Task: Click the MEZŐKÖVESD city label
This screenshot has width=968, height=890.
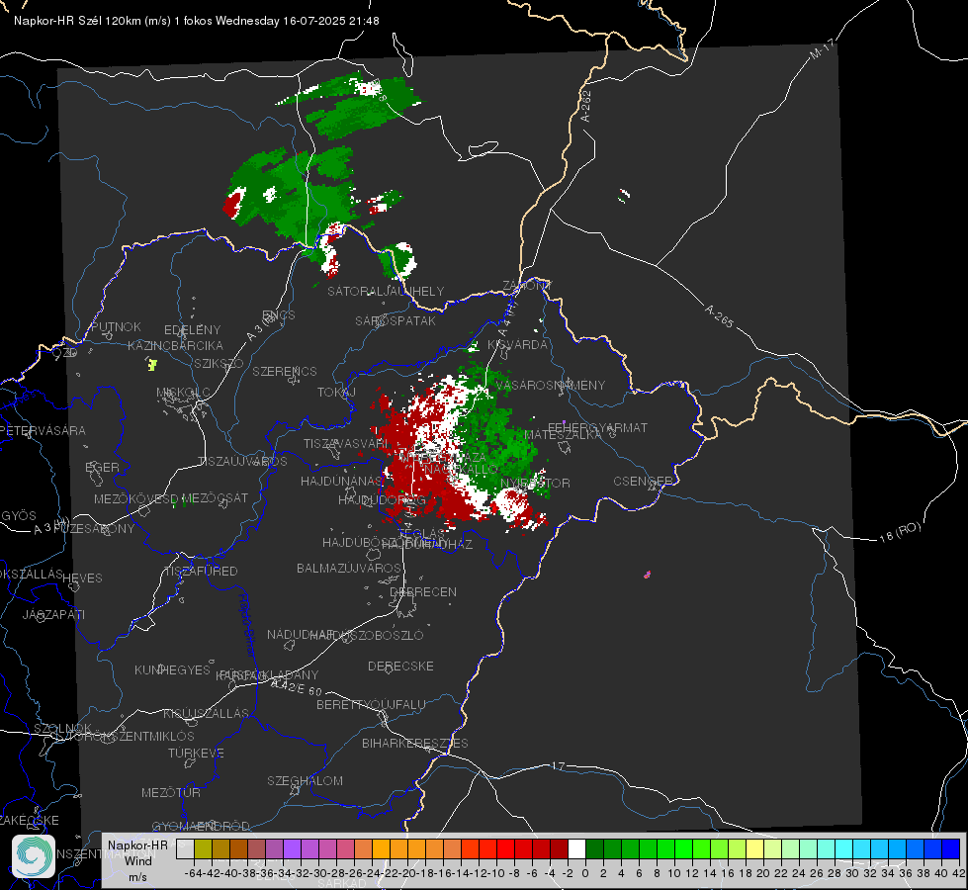Action: [135, 498]
